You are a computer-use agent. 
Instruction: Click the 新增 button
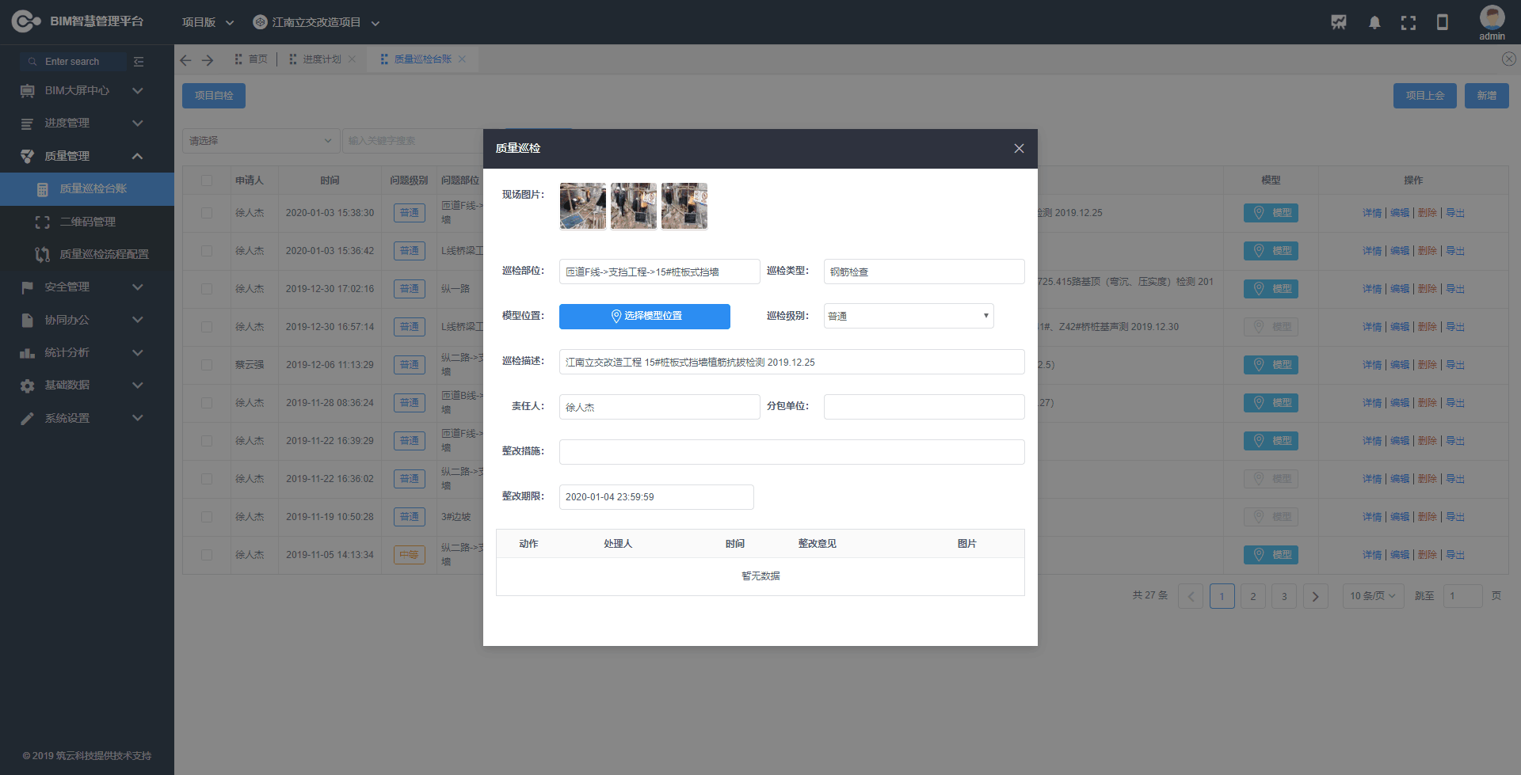[x=1486, y=96]
